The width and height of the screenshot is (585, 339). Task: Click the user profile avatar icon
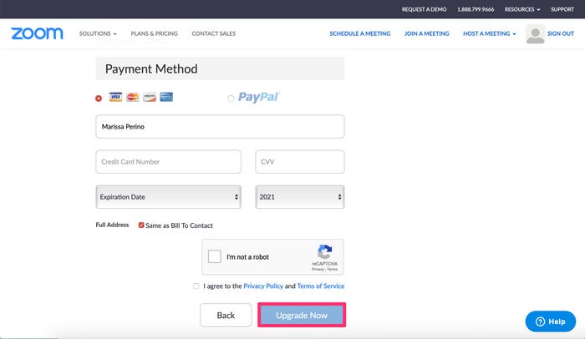point(535,33)
